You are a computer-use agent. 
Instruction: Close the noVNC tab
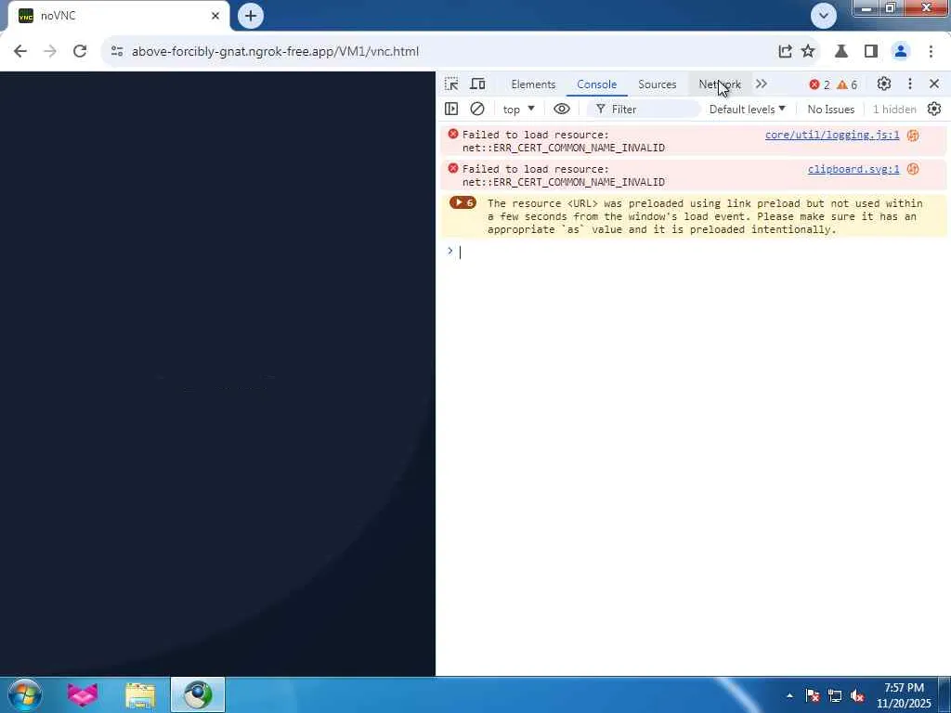tap(215, 16)
